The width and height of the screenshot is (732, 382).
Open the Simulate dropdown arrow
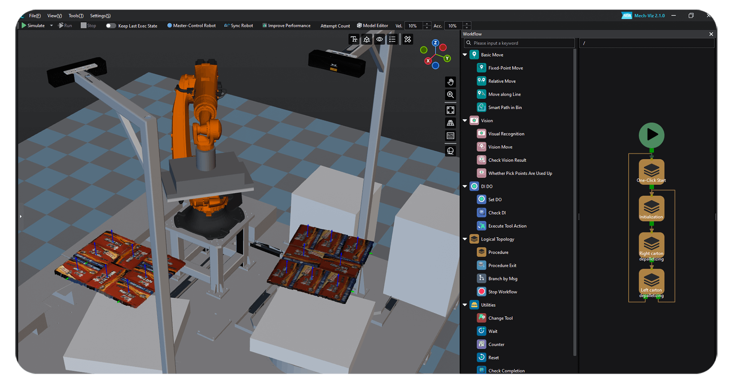pyautogui.click(x=51, y=26)
